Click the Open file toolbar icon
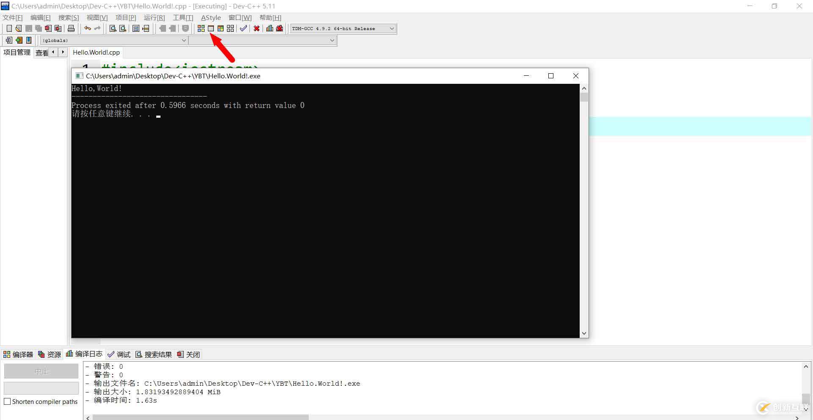 (x=19, y=28)
